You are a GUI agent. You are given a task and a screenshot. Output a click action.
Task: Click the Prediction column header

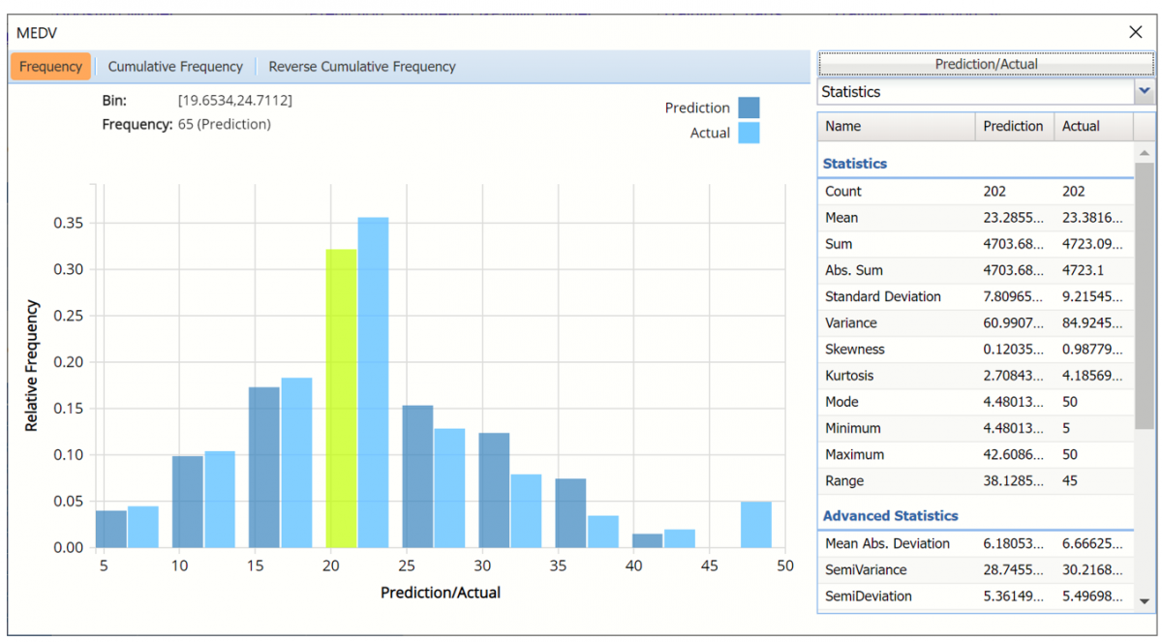(x=1013, y=126)
